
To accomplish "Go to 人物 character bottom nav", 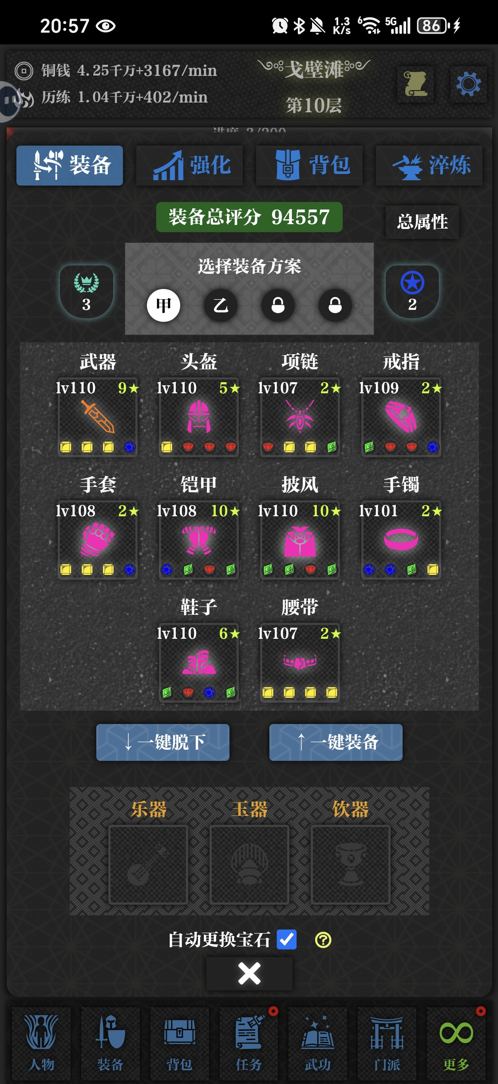I will click(x=41, y=1043).
